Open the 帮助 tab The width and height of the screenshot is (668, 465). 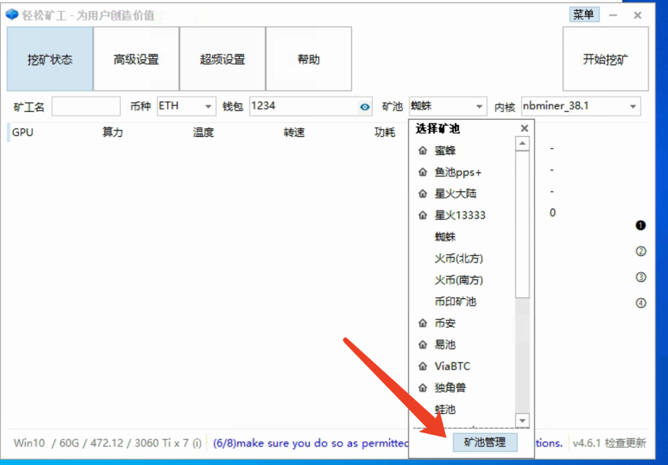(308, 59)
